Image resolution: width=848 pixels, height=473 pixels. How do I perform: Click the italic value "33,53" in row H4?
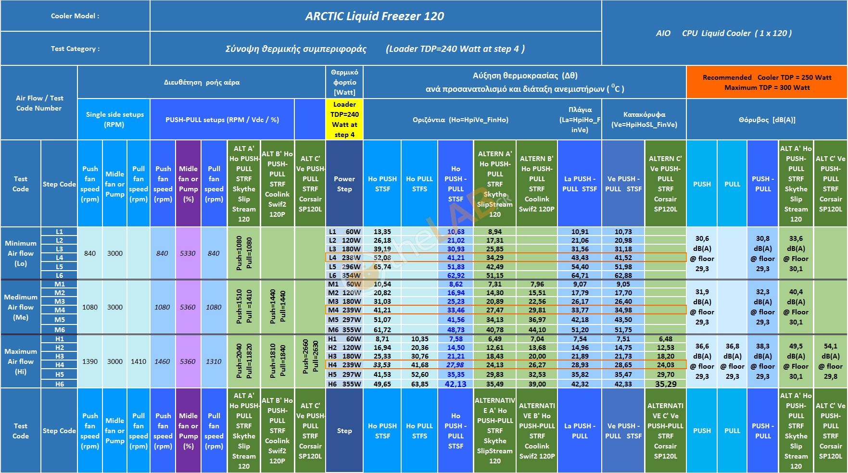382,365
